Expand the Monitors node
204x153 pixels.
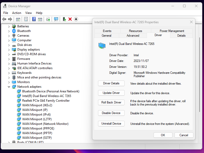9,82
